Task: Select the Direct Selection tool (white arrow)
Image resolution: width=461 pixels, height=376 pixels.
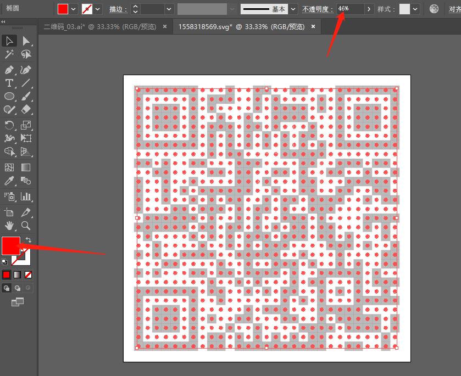Action: point(26,41)
